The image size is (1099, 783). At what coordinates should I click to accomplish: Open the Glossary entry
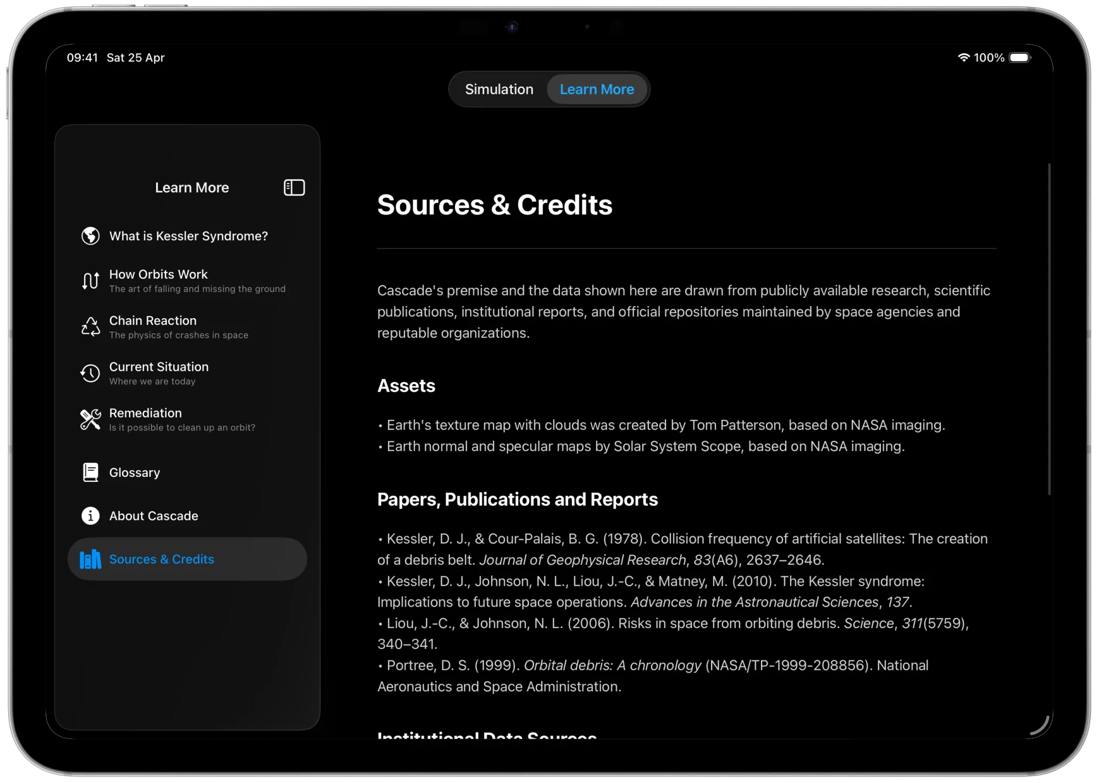pyautogui.click(x=135, y=473)
